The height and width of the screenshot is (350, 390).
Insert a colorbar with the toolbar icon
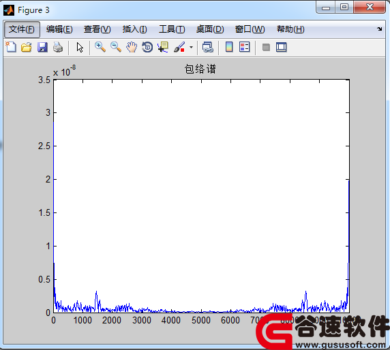pos(229,47)
